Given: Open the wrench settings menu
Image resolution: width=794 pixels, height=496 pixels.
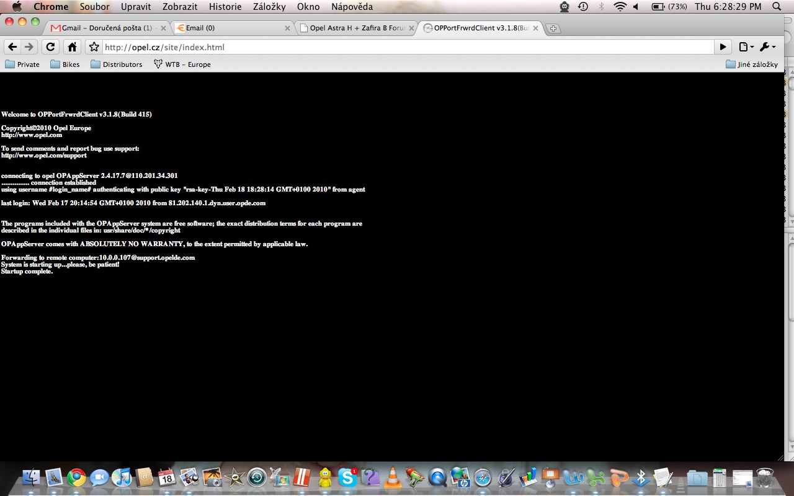Looking at the screenshot, I should [x=767, y=47].
